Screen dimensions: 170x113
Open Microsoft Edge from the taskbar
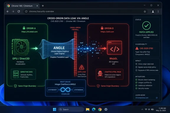[94, 109]
